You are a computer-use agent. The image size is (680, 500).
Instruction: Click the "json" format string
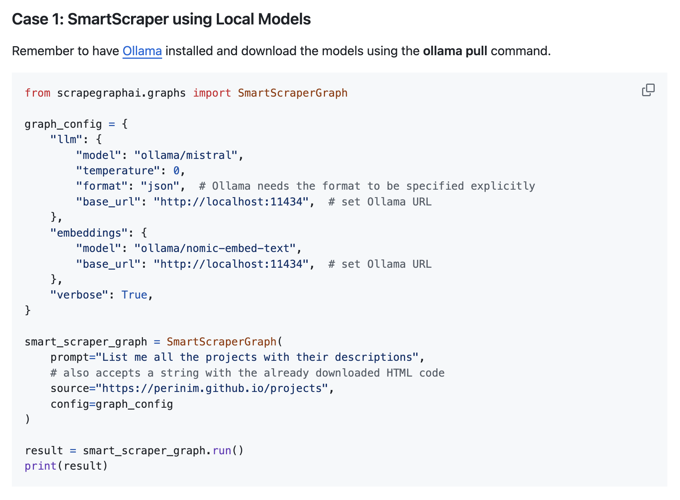pyautogui.click(x=160, y=186)
